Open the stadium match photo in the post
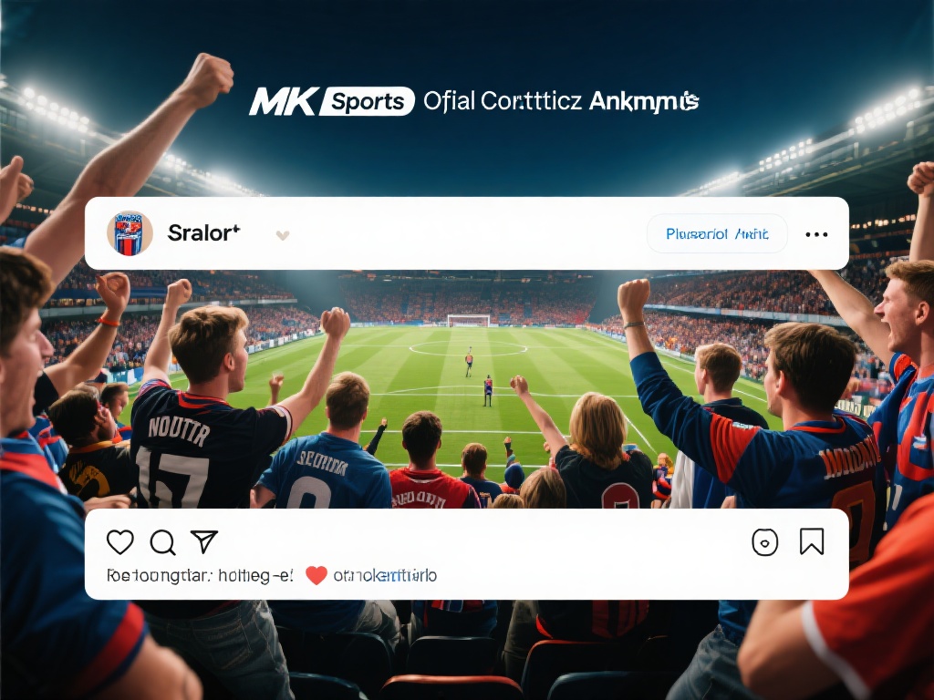 [467, 389]
